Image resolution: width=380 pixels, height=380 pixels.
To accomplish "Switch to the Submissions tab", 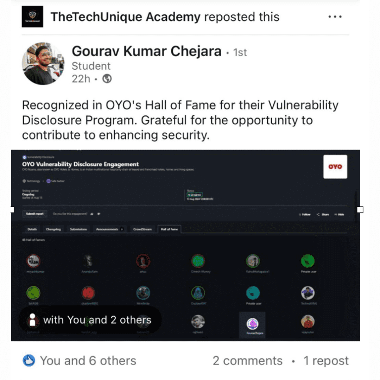I will click(78, 229).
